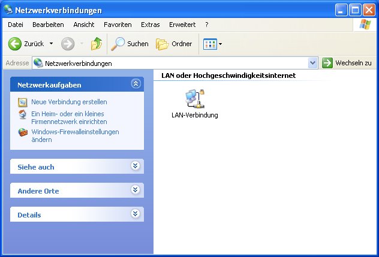The height and width of the screenshot is (257, 379).
Task: Click into the Adresse text field
Action: [170, 64]
